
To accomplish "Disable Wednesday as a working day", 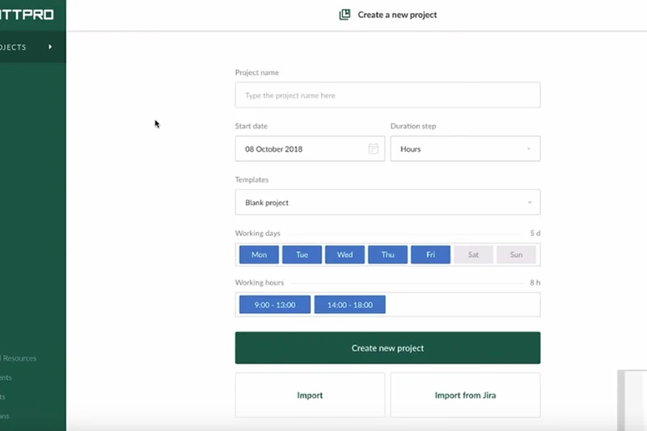I will (345, 255).
